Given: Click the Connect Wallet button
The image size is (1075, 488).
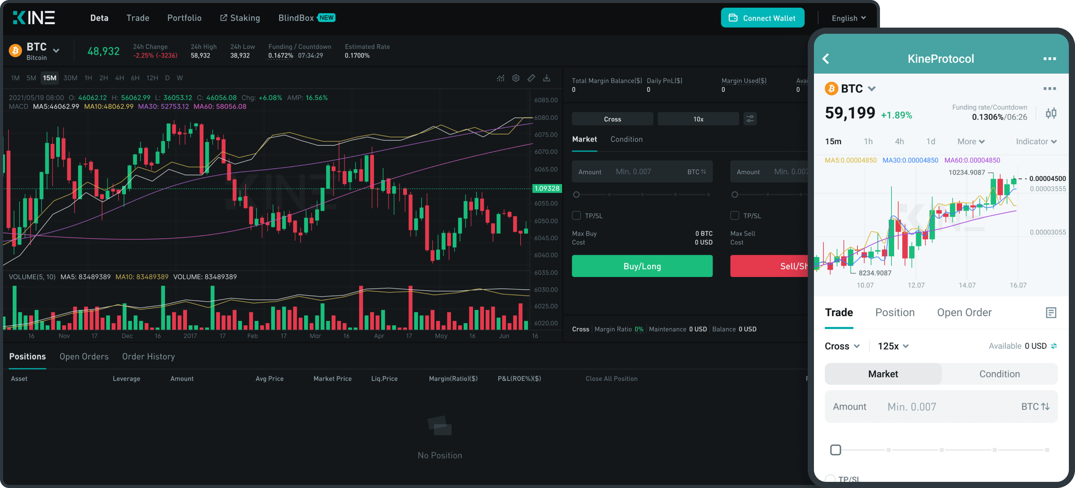Looking at the screenshot, I should (762, 18).
